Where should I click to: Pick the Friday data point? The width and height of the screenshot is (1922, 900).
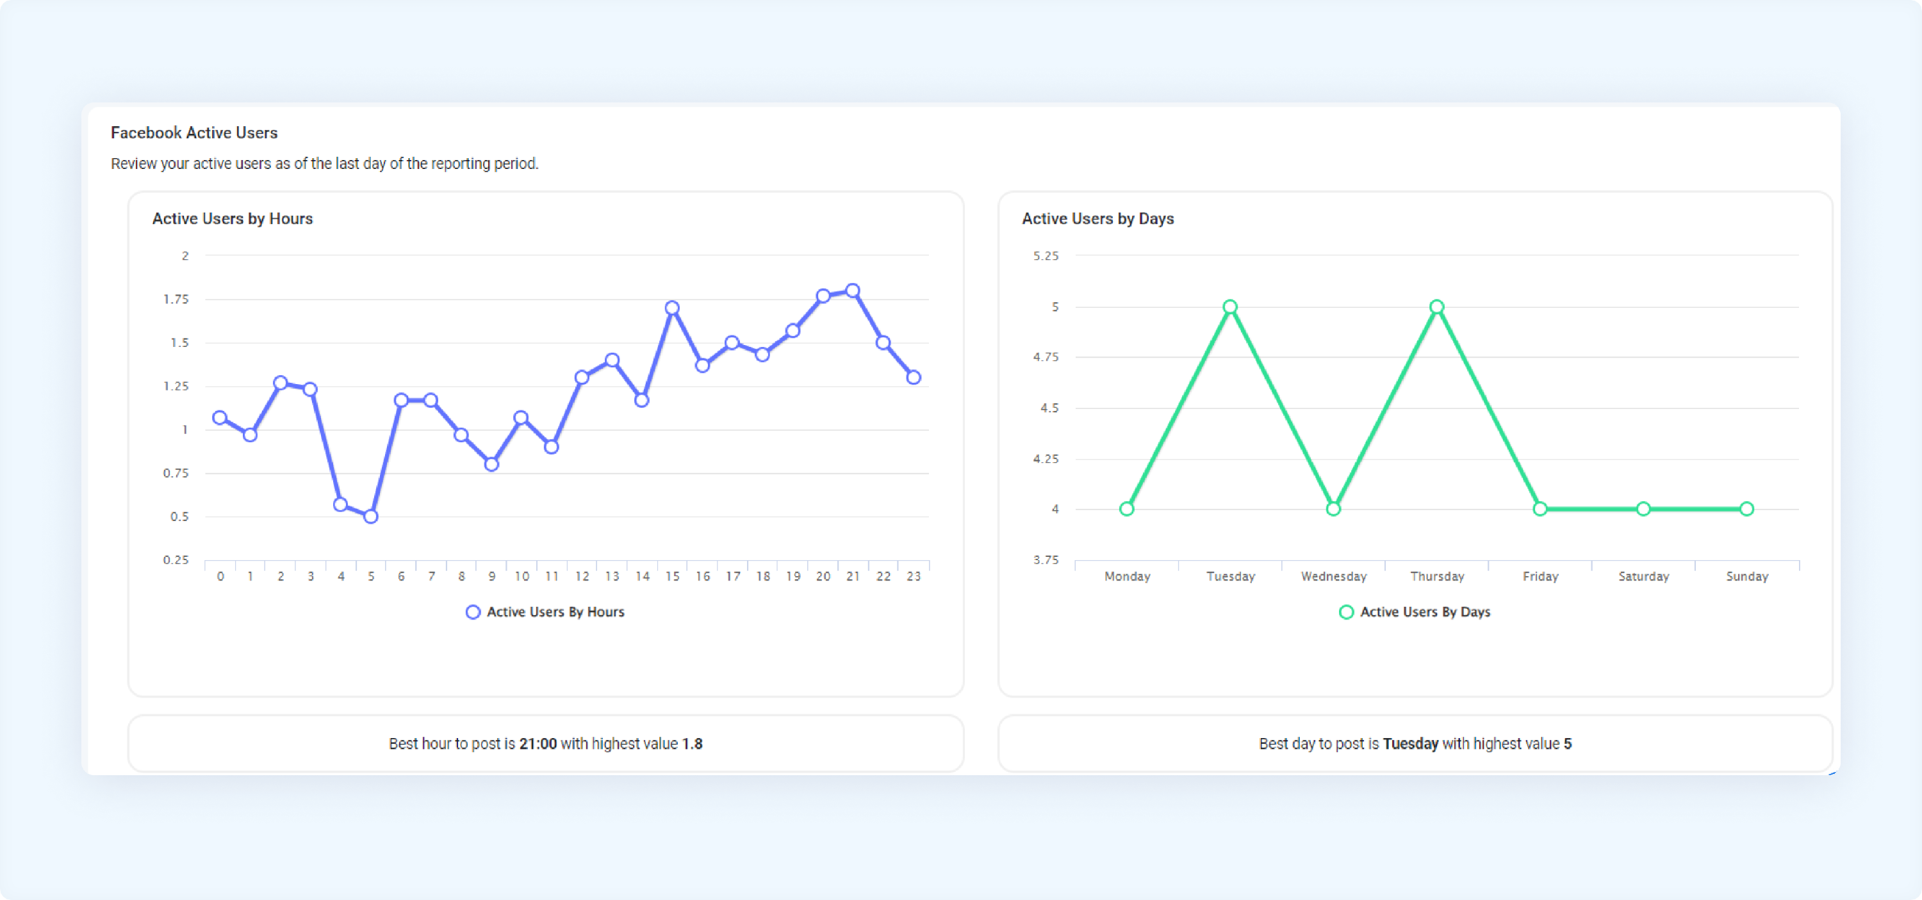tap(1540, 510)
